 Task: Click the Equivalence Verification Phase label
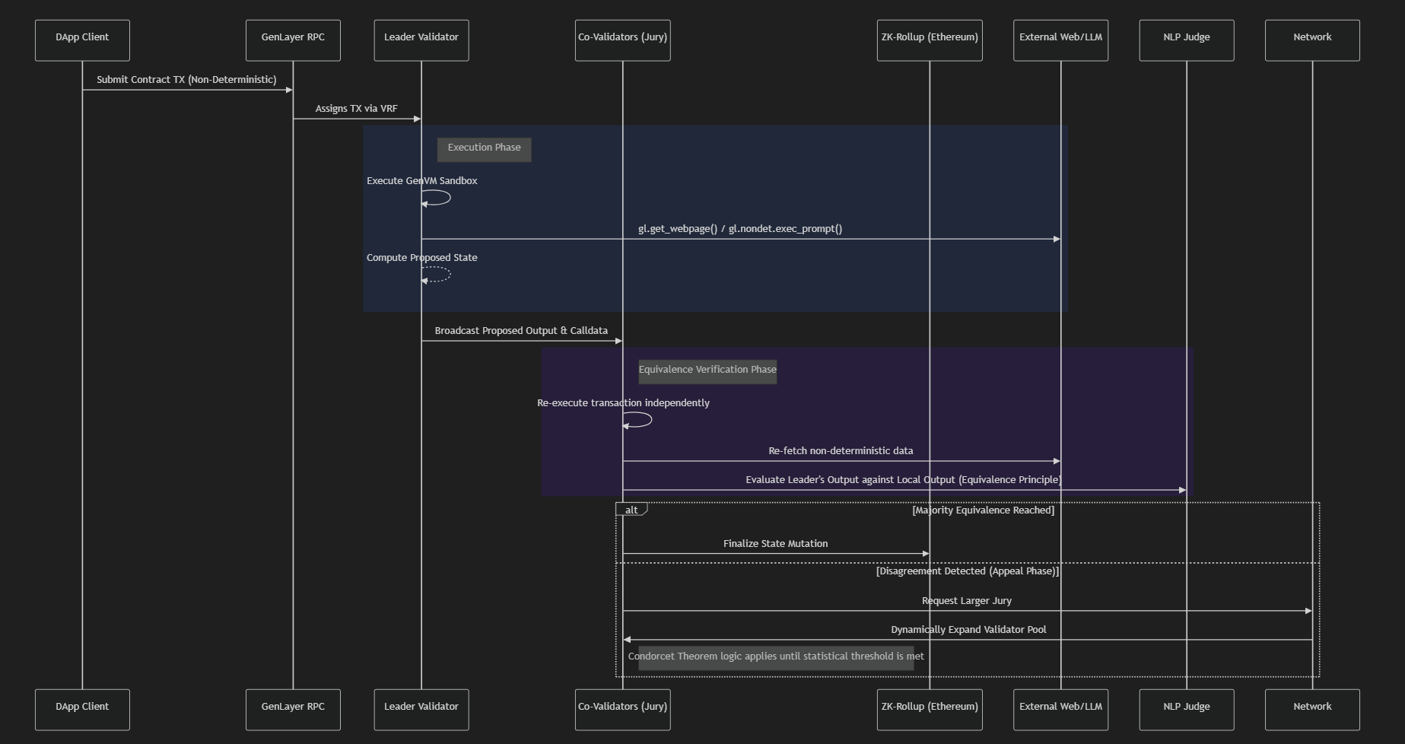point(707,370)
